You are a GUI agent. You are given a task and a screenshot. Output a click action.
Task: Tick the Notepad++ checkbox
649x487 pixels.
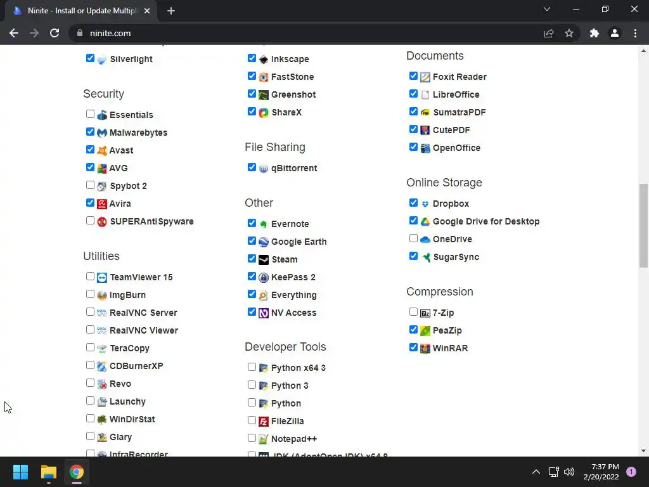[252, 438]
